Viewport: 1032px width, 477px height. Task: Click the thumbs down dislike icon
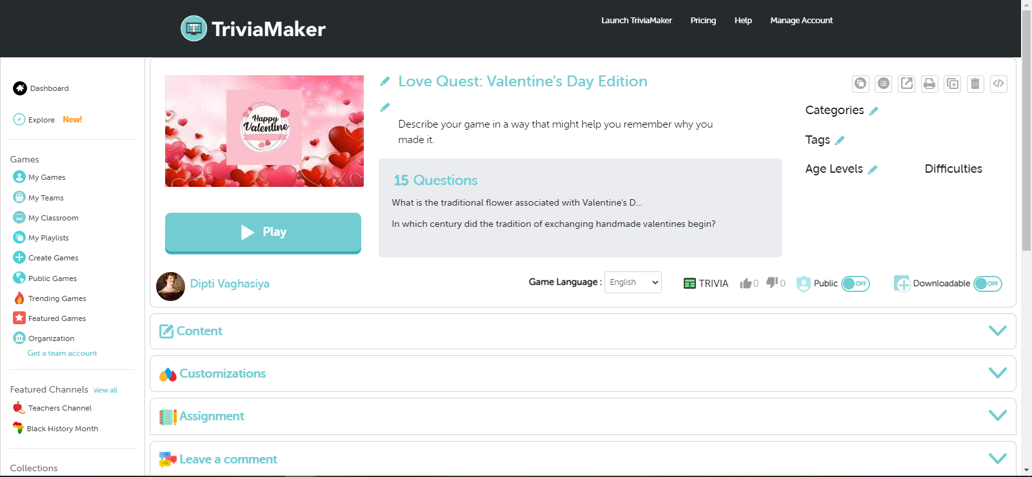772,283
